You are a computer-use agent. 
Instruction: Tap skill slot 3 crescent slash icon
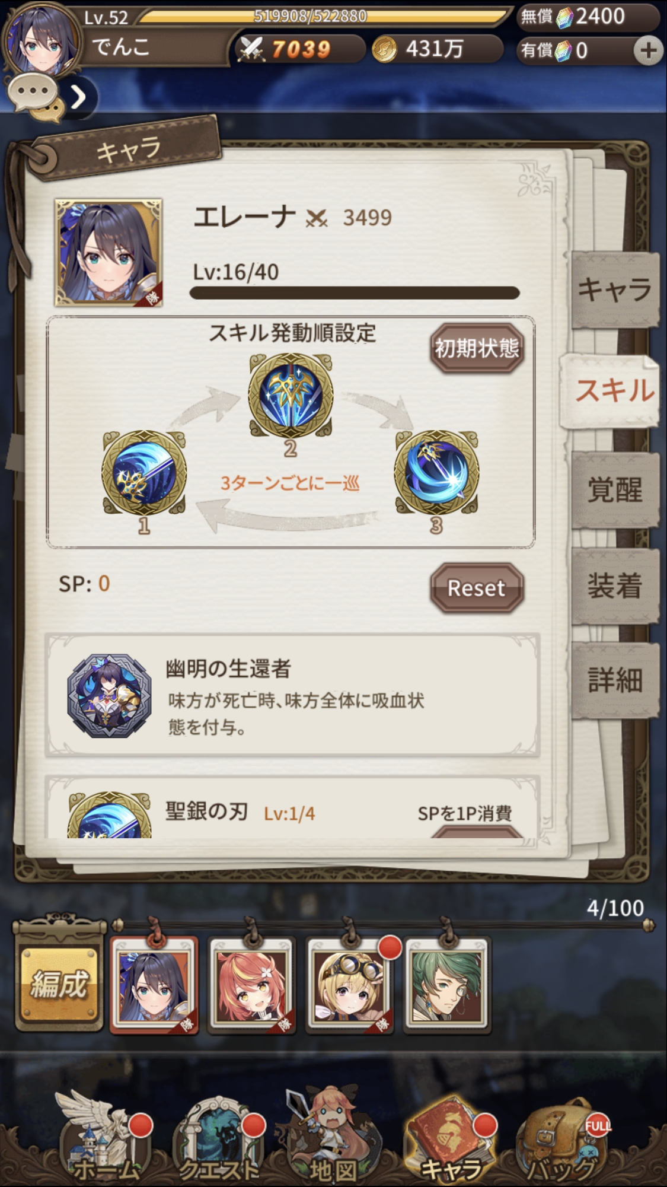click(436, 473)
